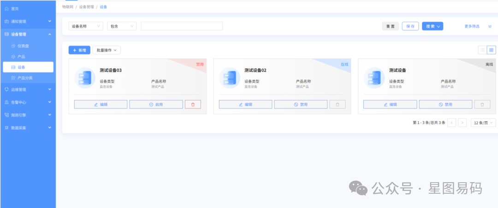Edit 测试设备 via 编辑 button
This screenshot has width=498, height=208.
click(391, 105)
